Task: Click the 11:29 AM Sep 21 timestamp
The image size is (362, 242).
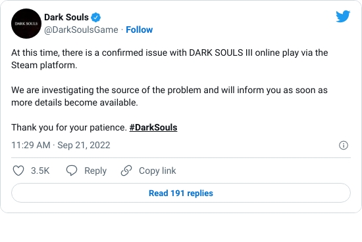Action: 61,145
